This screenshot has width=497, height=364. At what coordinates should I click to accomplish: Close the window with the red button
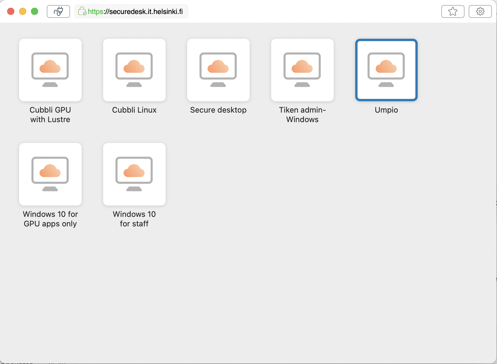pos(11,11)
